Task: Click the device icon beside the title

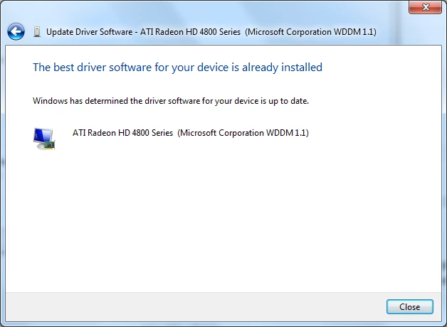Action: pyautogui.click(x=37, y=32)
